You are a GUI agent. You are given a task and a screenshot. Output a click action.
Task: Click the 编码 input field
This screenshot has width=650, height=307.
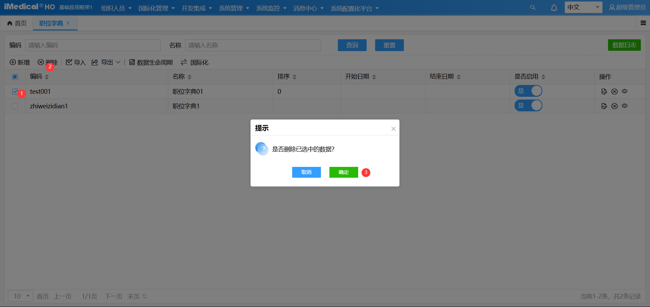point(93,45)
